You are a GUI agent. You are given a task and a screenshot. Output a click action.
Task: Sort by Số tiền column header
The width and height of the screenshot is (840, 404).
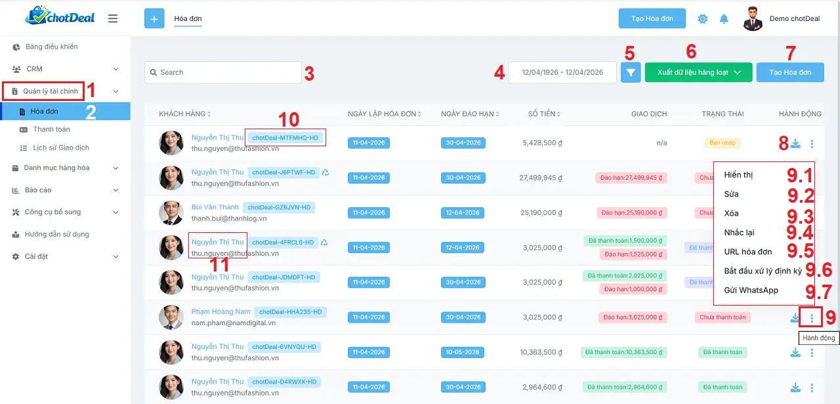point(545,114)
